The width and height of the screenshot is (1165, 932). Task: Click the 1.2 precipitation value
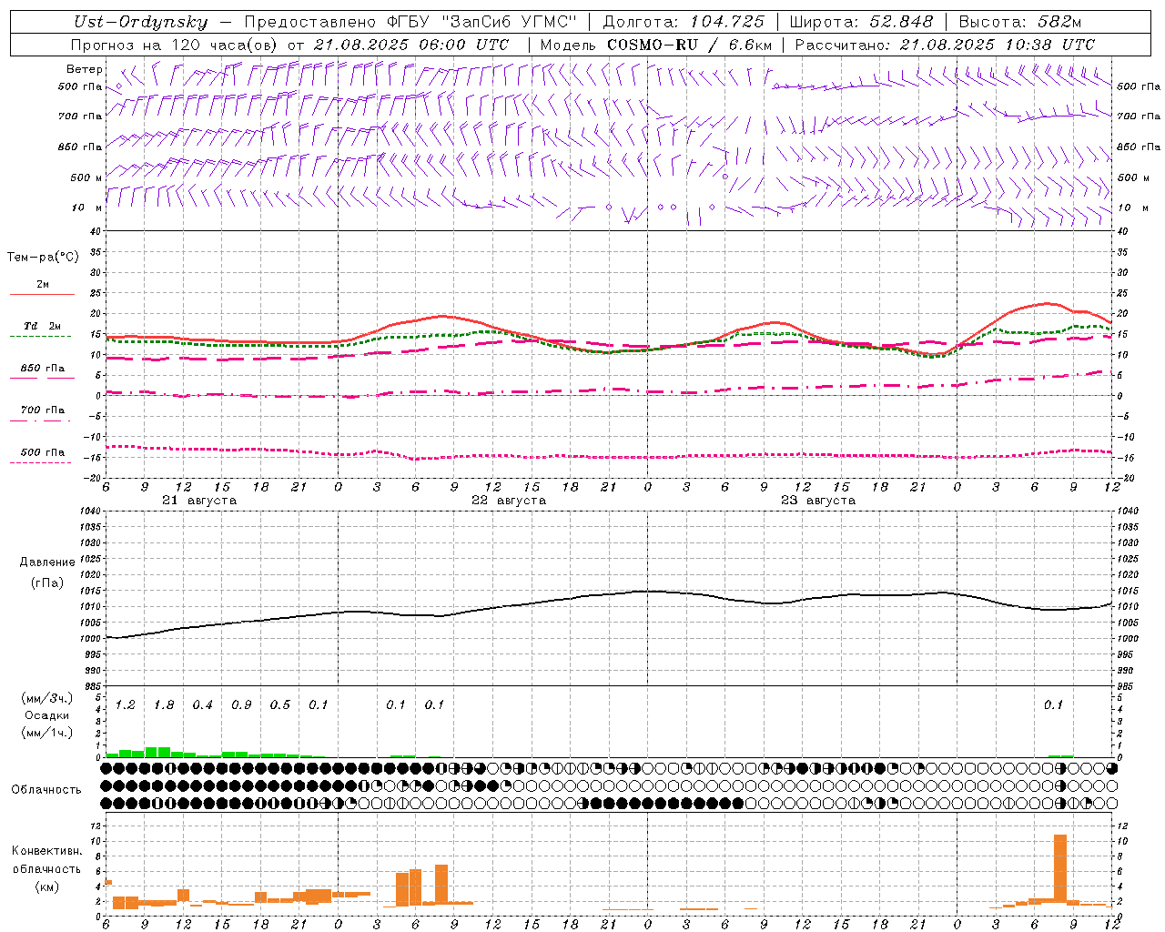pyautogui.click(x=126, y=704)
